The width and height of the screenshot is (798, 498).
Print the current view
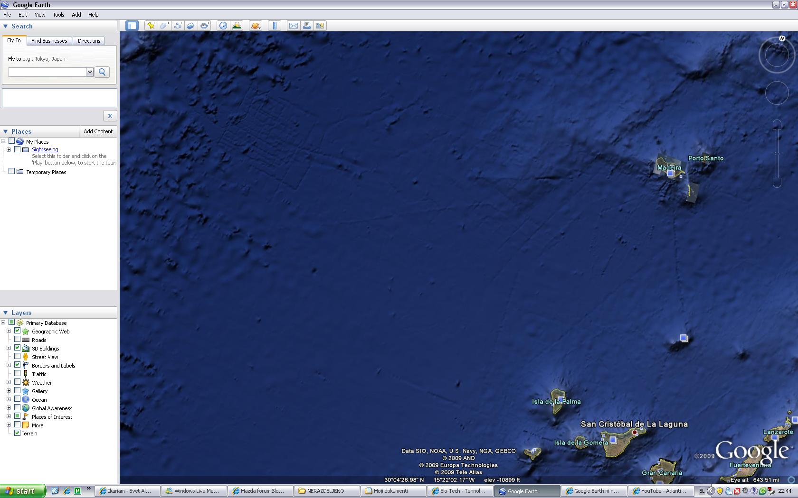coord(307,26)
